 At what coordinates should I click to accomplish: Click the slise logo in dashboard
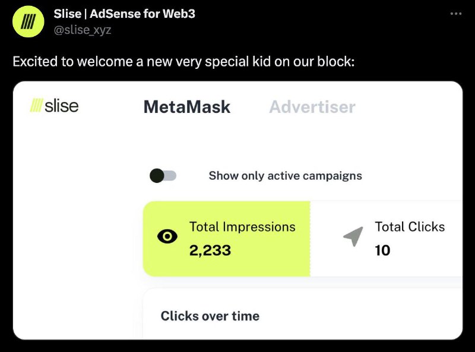[54, 106]
